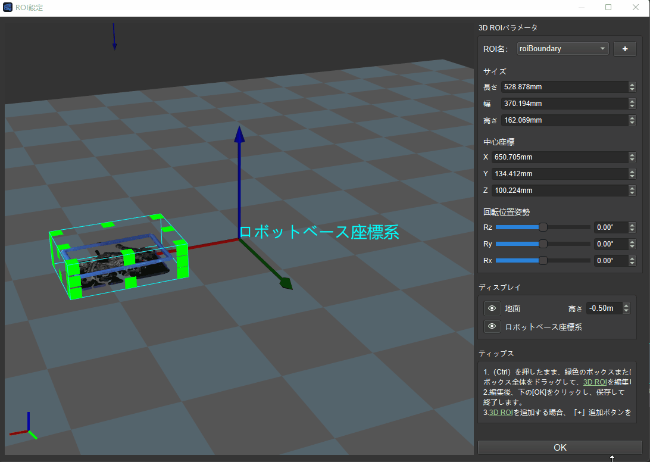
Task: Click the Ry 0.00° angle field
Action: (611, 244)
